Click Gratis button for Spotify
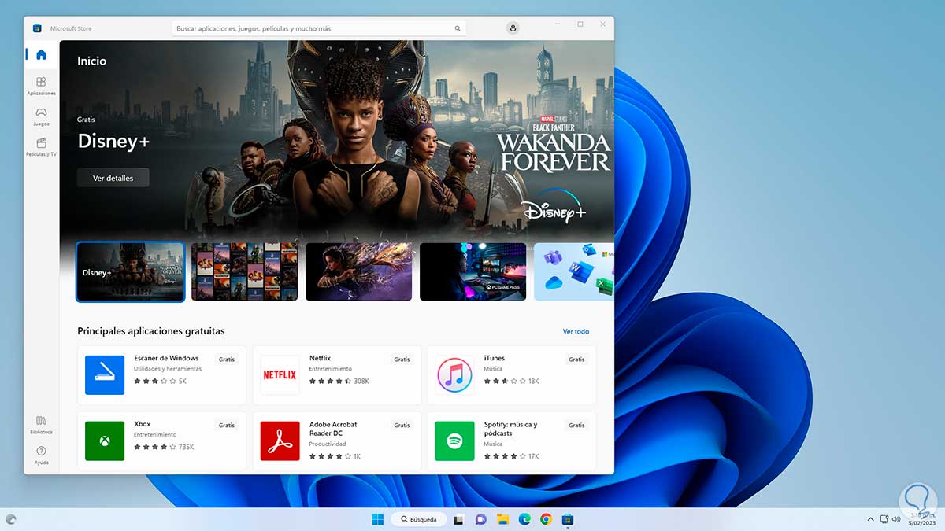Screen dimensions: 945x531 (x=576, y=426)
